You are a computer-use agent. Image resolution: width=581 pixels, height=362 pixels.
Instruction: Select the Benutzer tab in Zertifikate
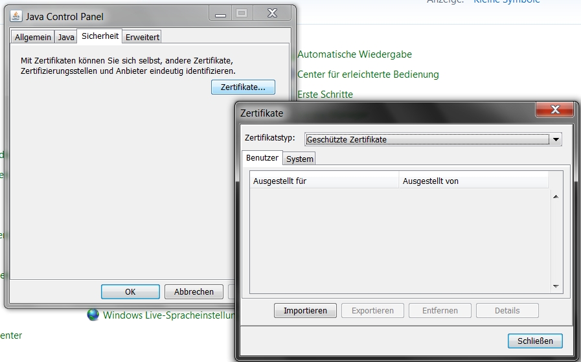262,158
